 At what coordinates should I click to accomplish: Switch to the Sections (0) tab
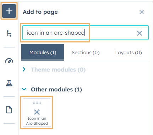[86, 52]
